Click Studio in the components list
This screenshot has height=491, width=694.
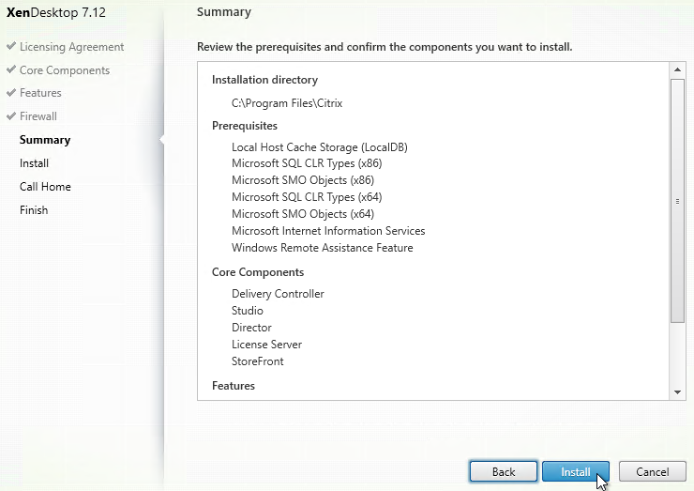248,311
